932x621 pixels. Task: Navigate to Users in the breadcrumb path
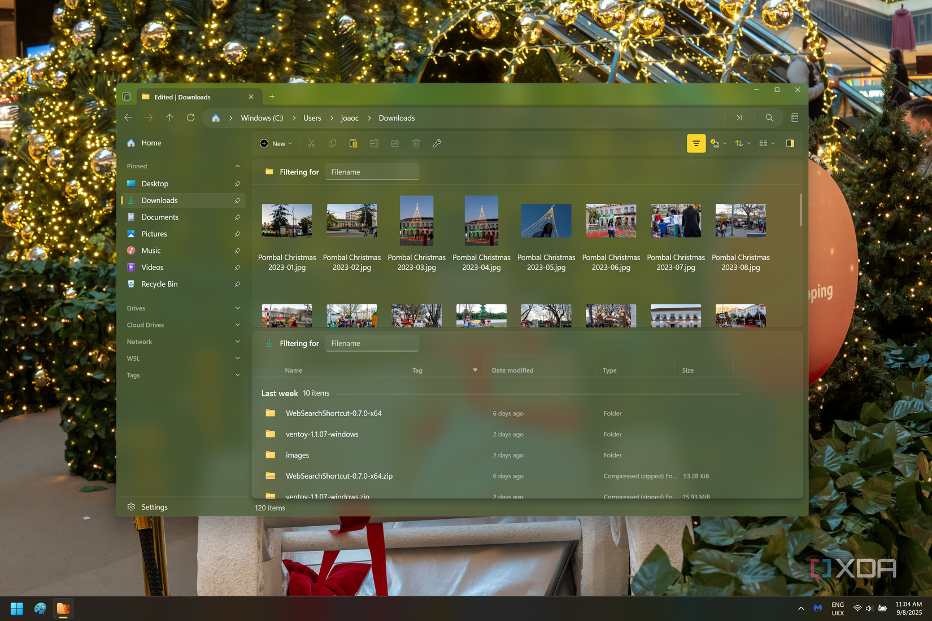tap(312, 117)
